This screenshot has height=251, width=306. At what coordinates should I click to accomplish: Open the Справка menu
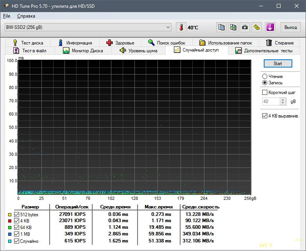pyautogui.click(x=26, y=16)
